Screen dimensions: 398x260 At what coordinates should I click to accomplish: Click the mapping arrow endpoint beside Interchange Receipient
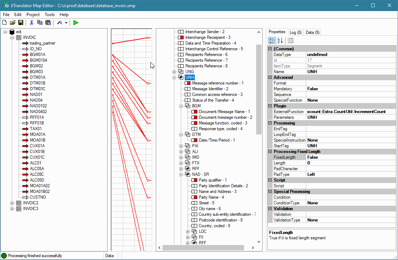tap(149, 38)
